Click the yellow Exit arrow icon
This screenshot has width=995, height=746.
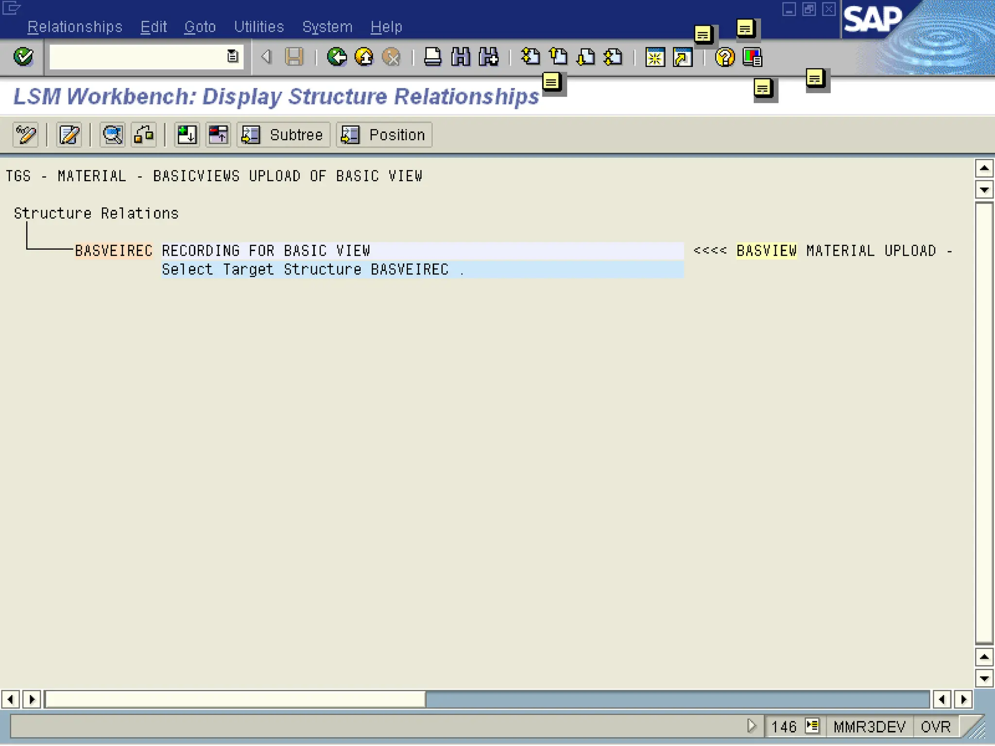364,57
